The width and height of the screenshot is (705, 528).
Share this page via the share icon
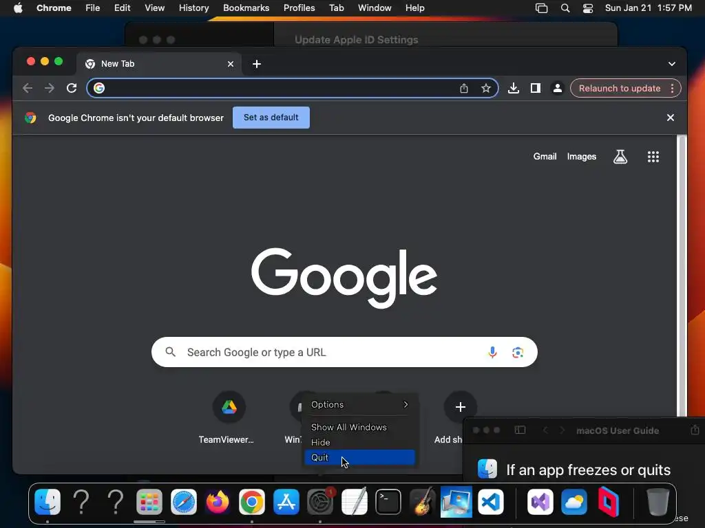click(x=464, y=89)
